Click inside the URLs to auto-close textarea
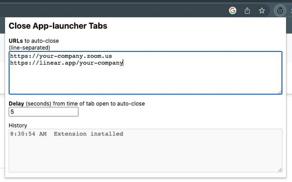This screenshot has height=182, width=292. (x=143, y=77)
